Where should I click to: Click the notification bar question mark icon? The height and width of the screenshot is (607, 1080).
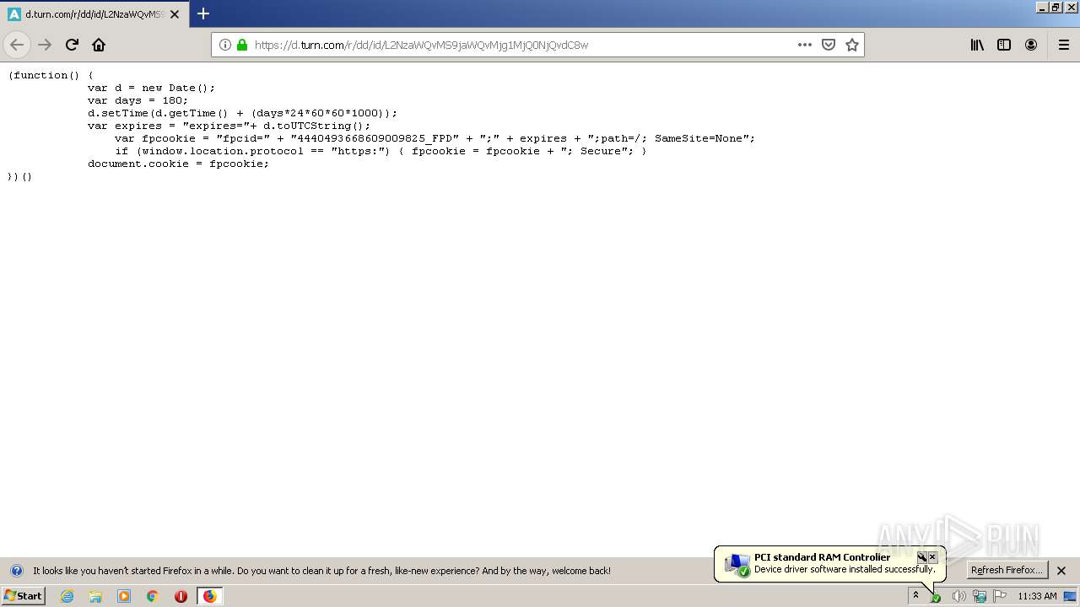click(x=16, y=571)
